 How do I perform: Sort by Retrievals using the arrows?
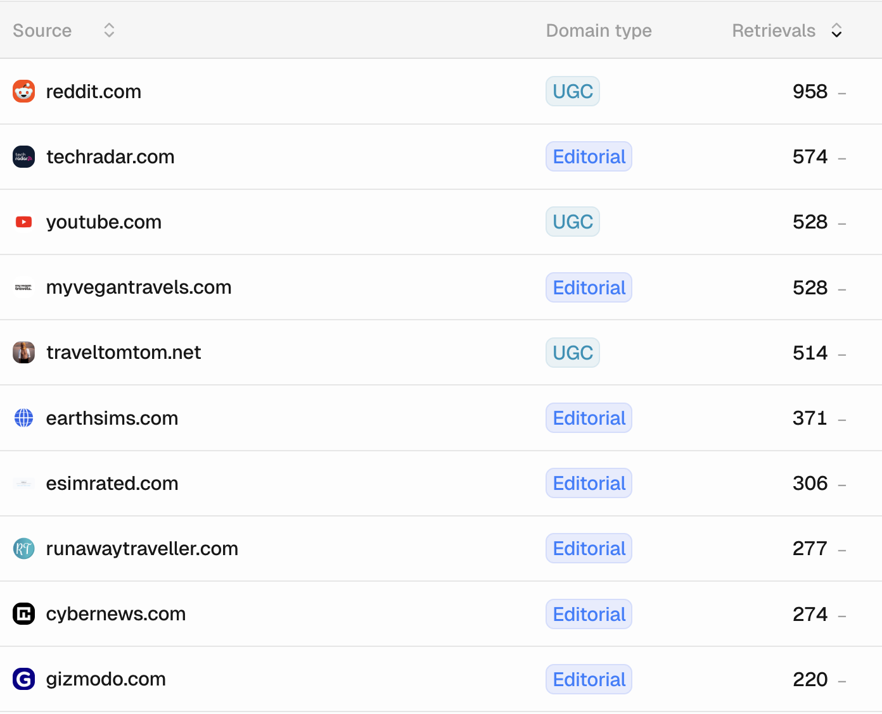pyautogui.click(x=836, y=30)
